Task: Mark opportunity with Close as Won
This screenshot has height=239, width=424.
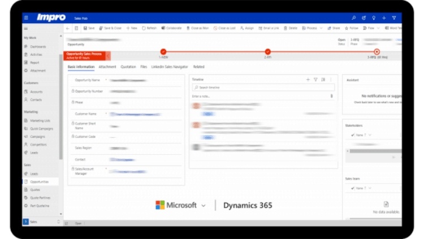Action: [x=198, y=28]
